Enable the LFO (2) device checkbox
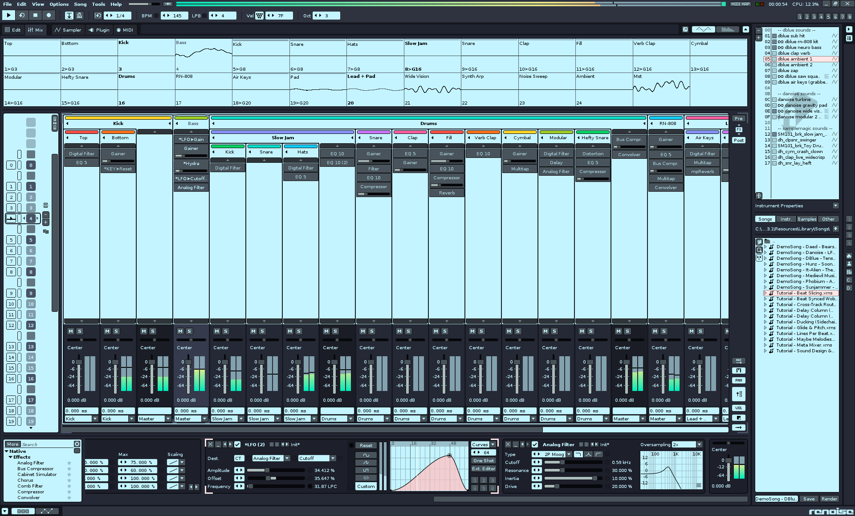Image resolution: width=855 pixels, height=516 pixels. click(x=237, y=444)
